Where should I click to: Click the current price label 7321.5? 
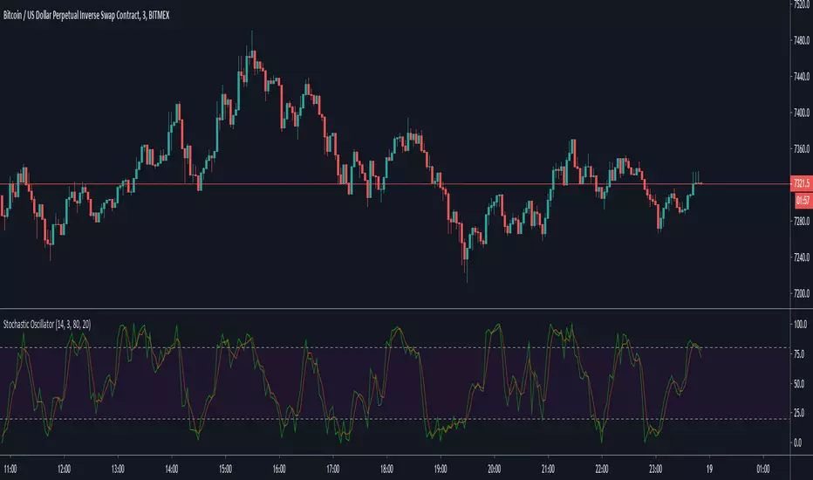pyautogui.click(x=802, y=183)
